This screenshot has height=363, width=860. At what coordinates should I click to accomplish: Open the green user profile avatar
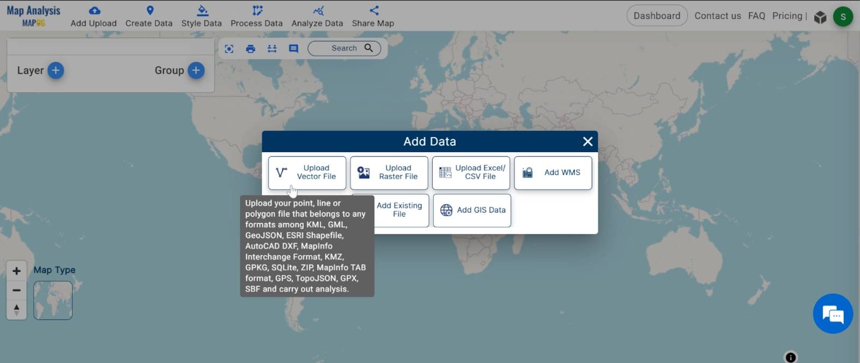click(x=843, y=17)
